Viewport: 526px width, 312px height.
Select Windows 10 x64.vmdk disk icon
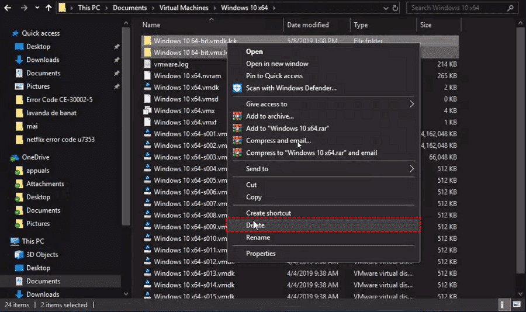pyautogui.click(x=147, y=87)
